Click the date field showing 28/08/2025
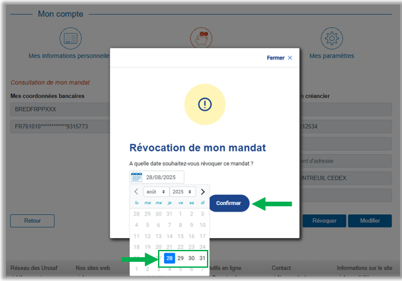Screen dimensions: 402x281 [157, 177]
